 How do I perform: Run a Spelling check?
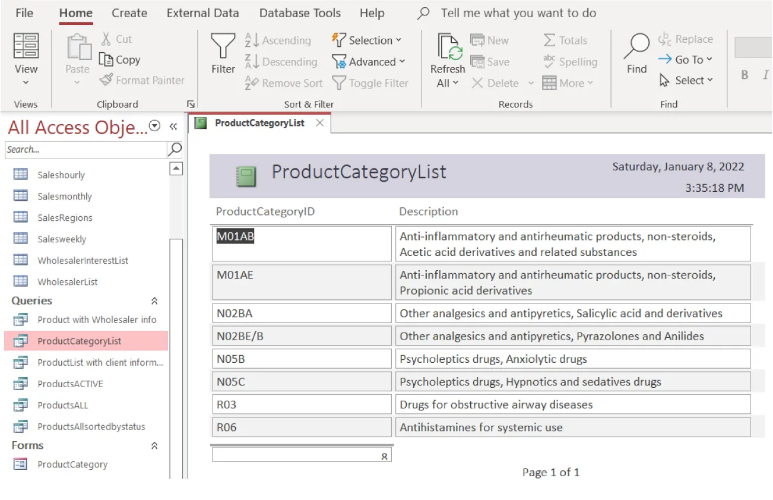pyautogui.click(x=569, y=62)
